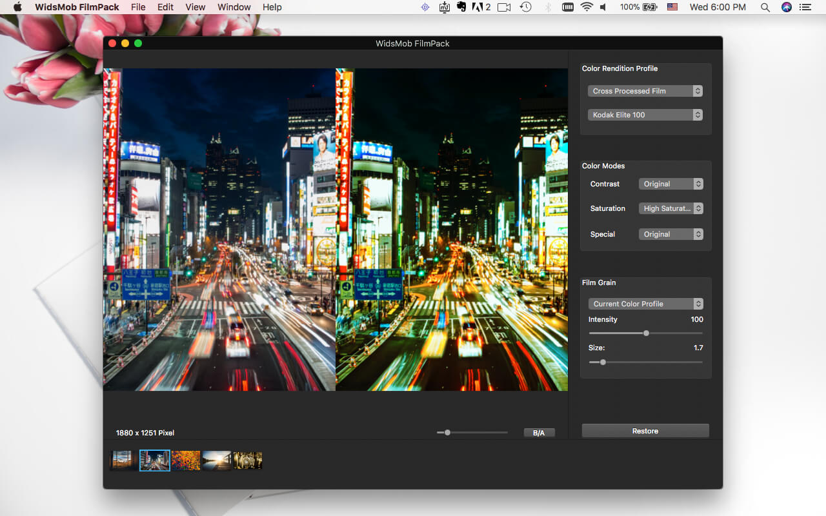
Task: Change the Saturation dropdown from High Saturation
Action: pyautogui.click(x=670, y=208)
